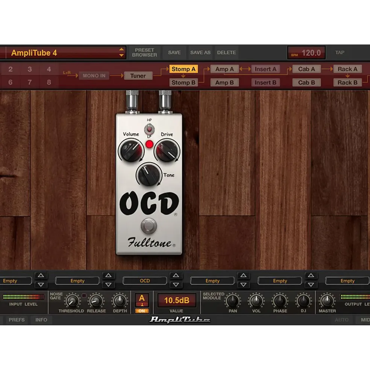
Task: Click the OCD pedal Volume knob
Action: (131, 150)
